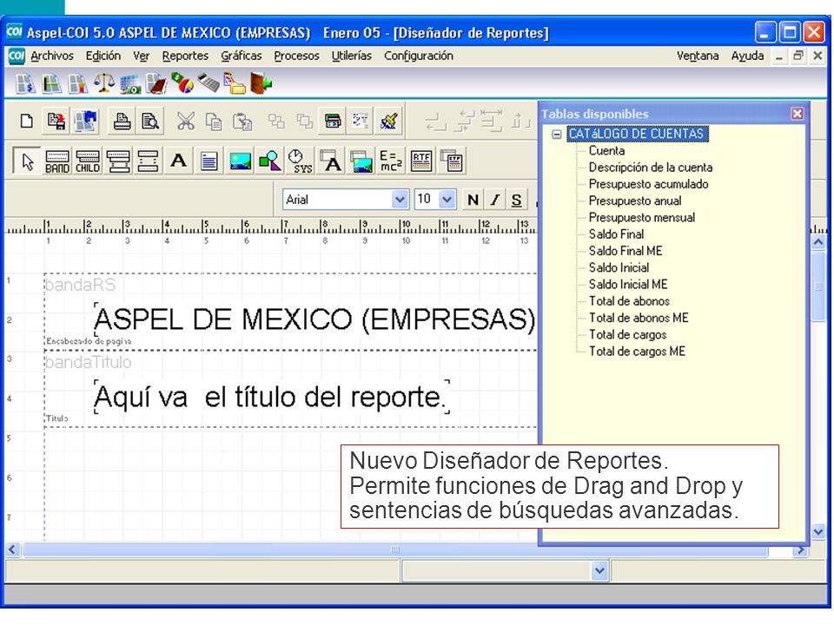Select Descripción de la cuenta field
This screenshot has width=834, height=625.
(x=651, y=168)
